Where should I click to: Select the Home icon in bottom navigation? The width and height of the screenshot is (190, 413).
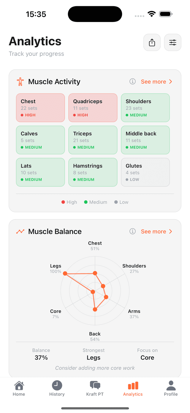pyautogui.click(x=19, y=385)
